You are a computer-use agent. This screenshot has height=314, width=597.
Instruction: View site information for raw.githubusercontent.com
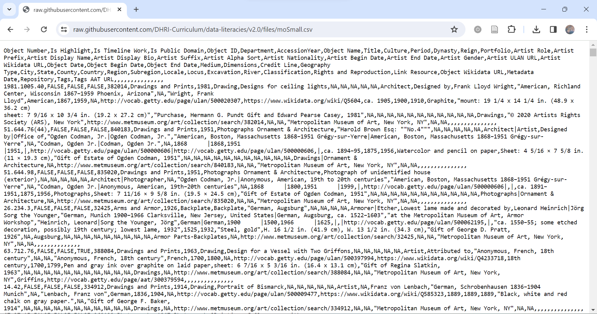pyautogui.click(x=64, y=30)
